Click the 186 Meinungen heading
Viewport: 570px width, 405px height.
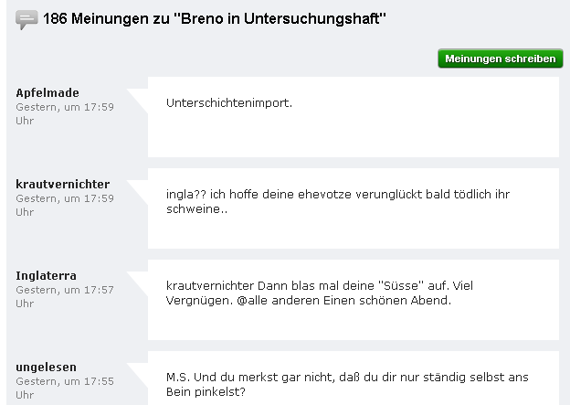tap(215, 18)
